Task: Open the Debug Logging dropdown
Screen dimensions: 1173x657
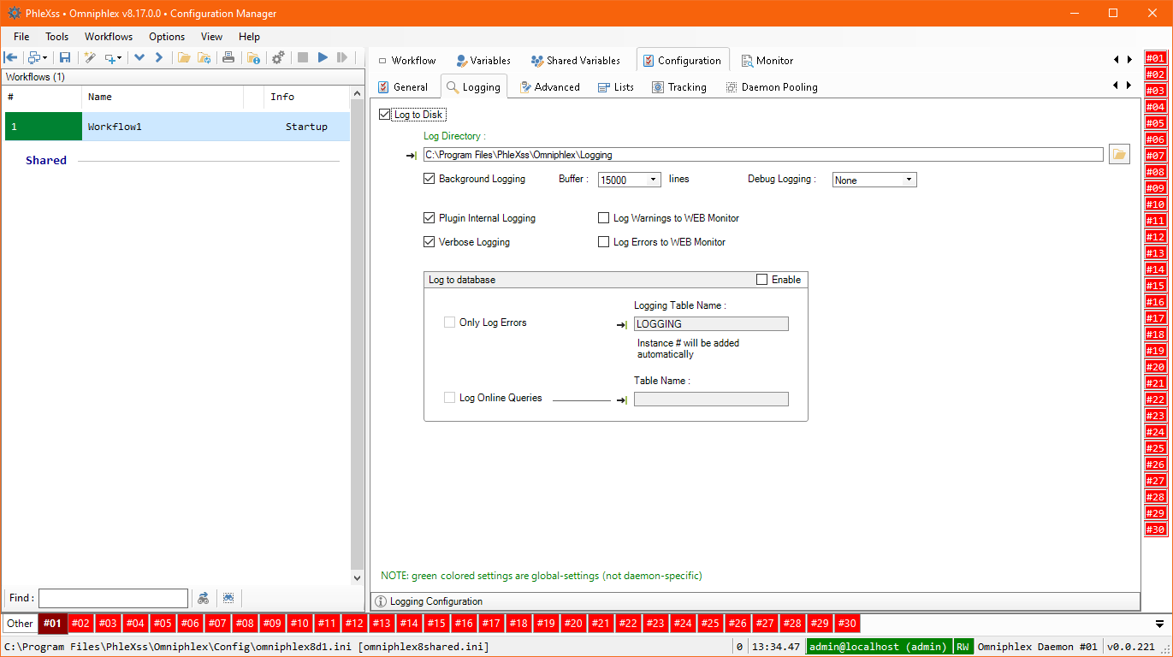Action: 909,180
